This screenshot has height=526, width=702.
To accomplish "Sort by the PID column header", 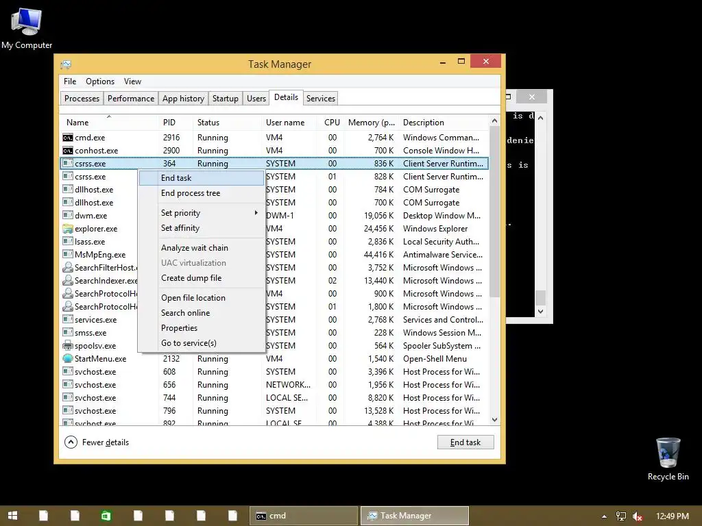I will point(176,122).
